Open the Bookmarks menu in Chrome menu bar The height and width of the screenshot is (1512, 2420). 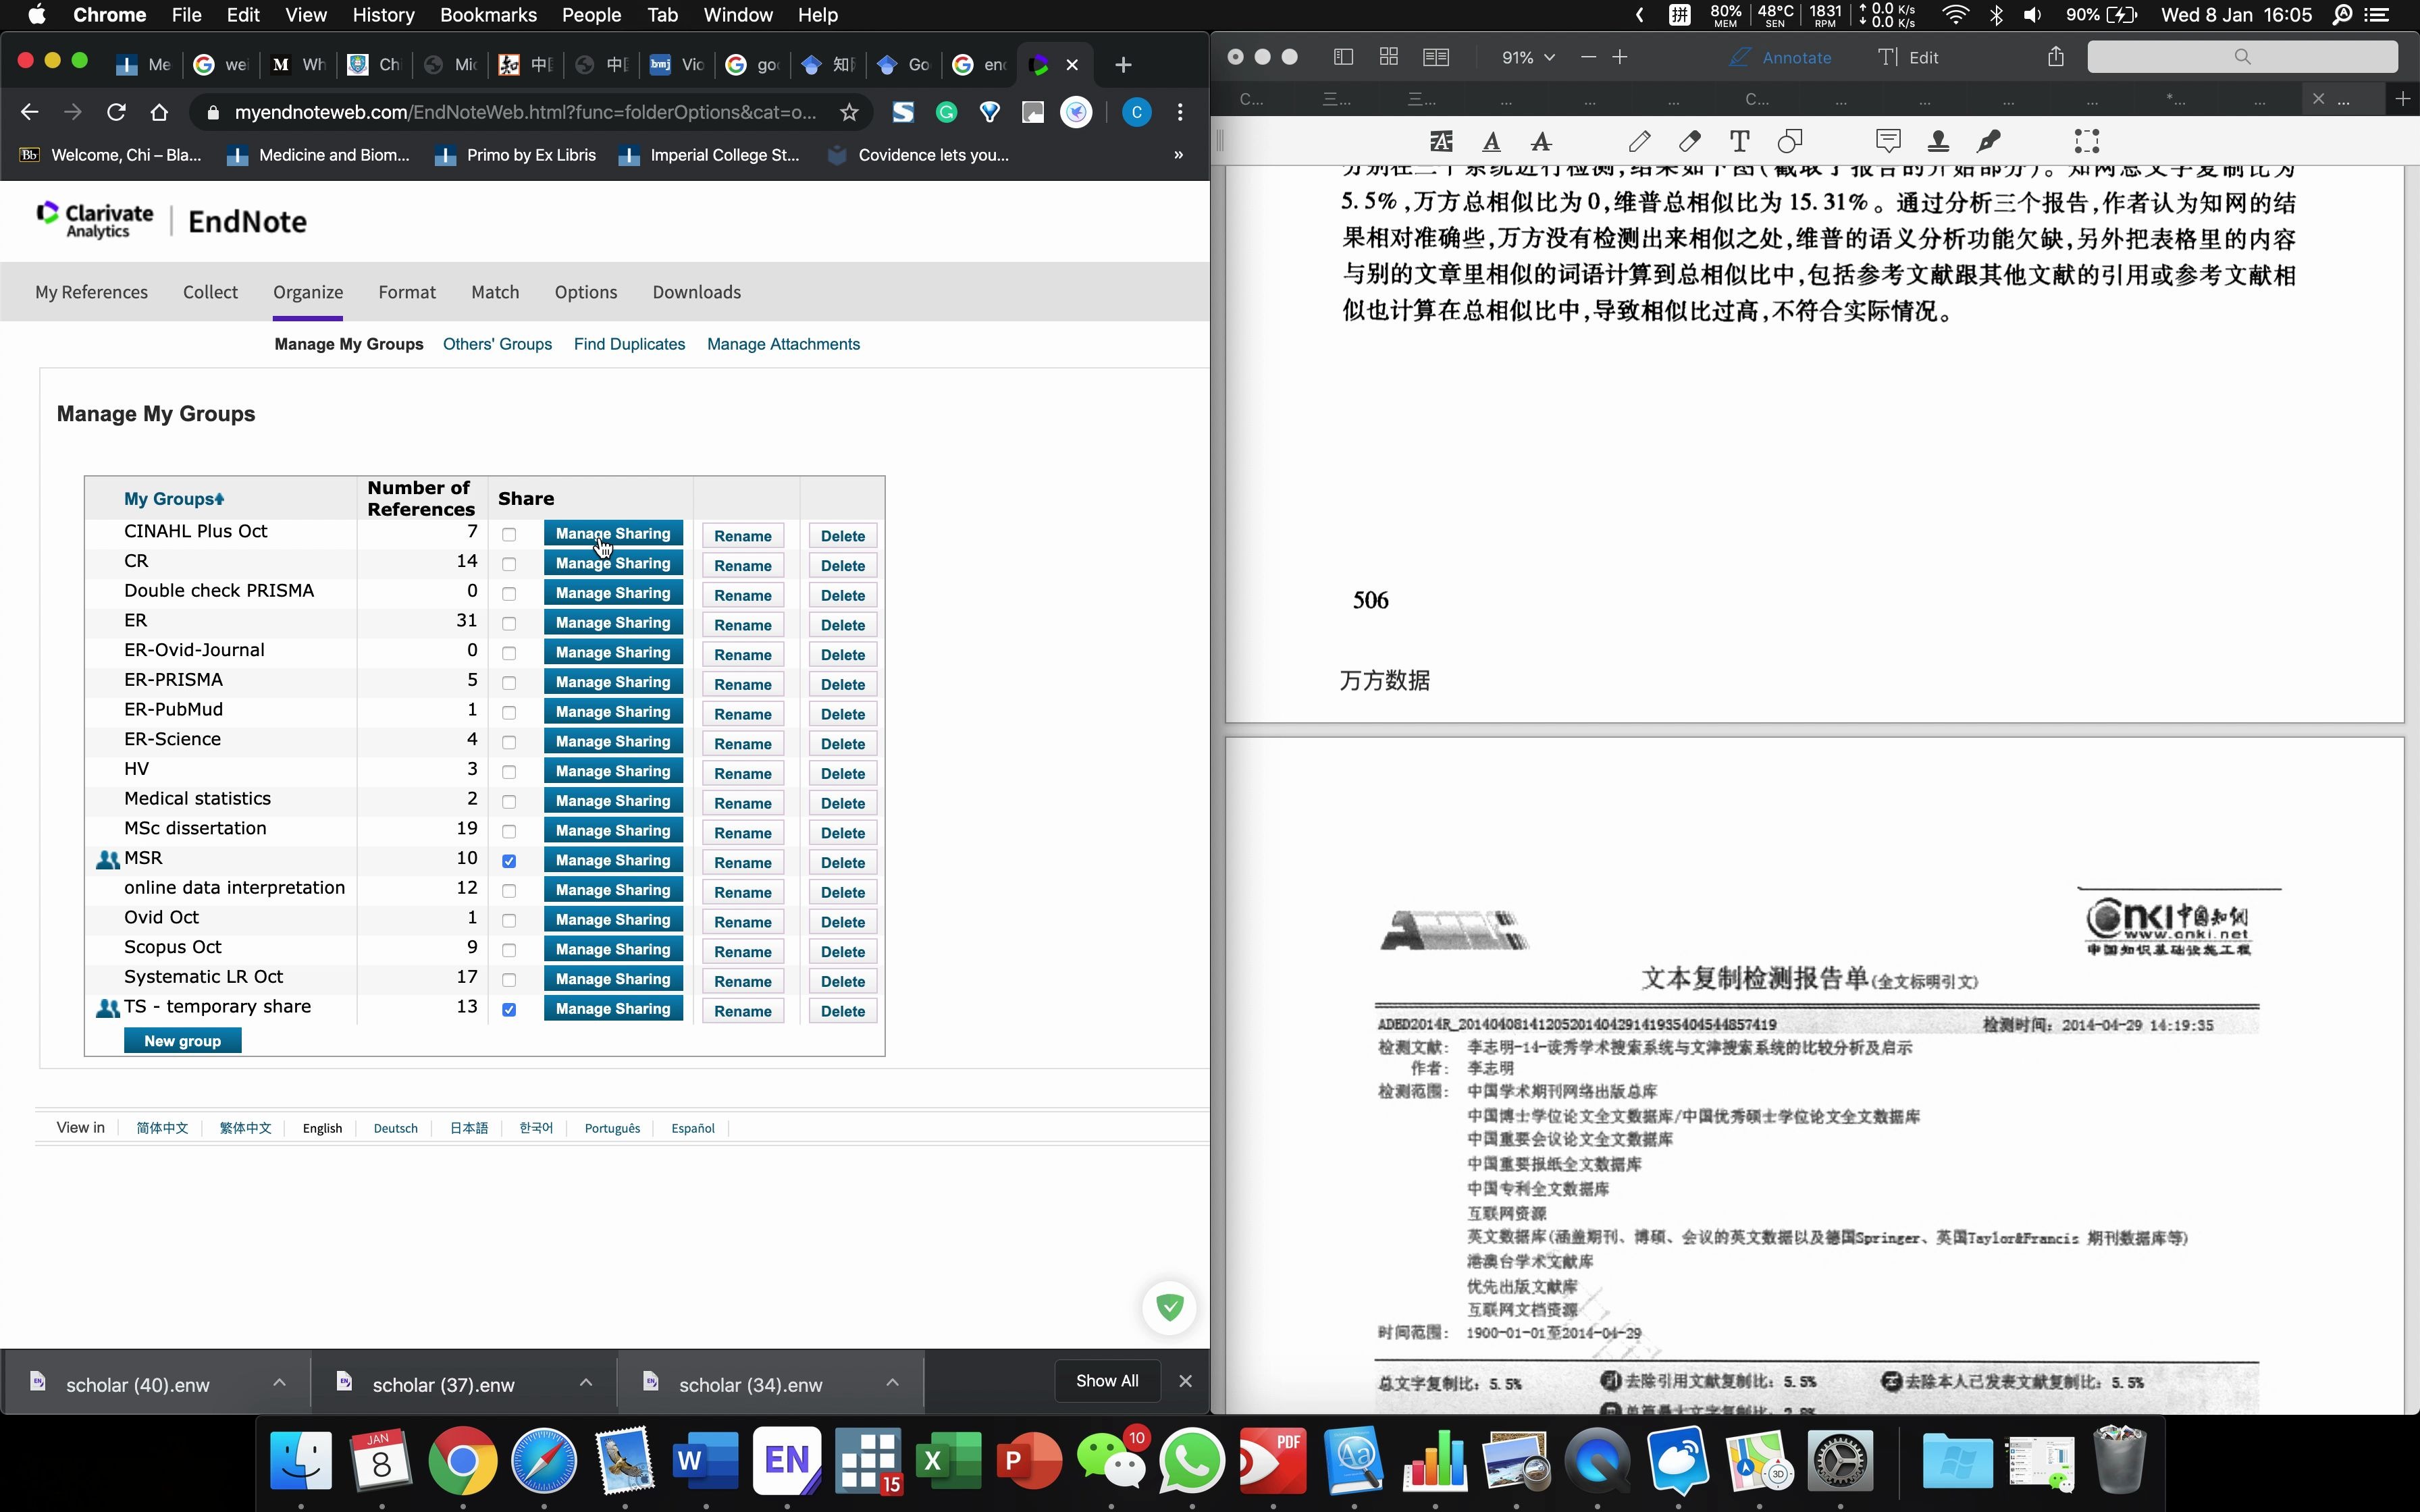click(x=488, y=15)
